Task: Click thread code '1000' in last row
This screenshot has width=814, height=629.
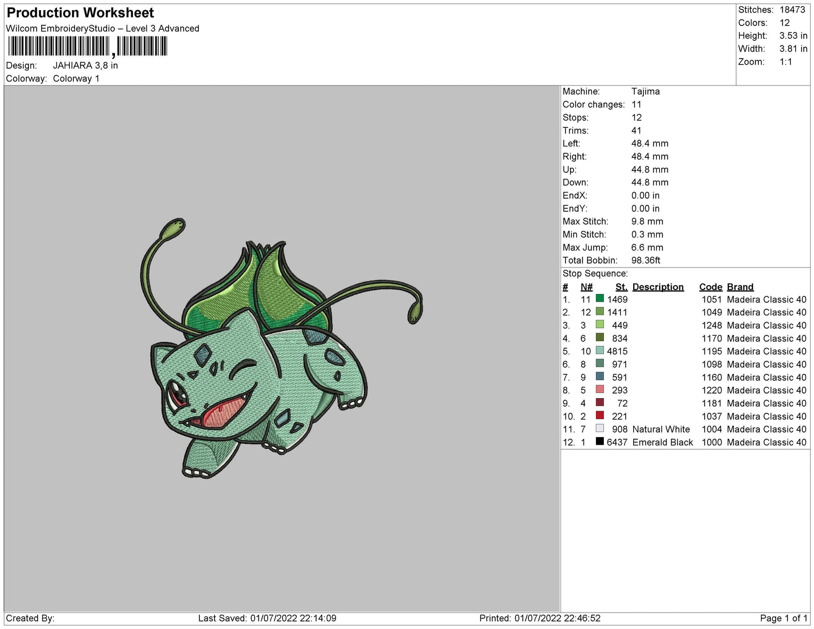Action: [712, 442]
